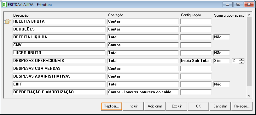Open Operação field of DESPESAS ADMINISTRATIVAS row

pos(143,76)
